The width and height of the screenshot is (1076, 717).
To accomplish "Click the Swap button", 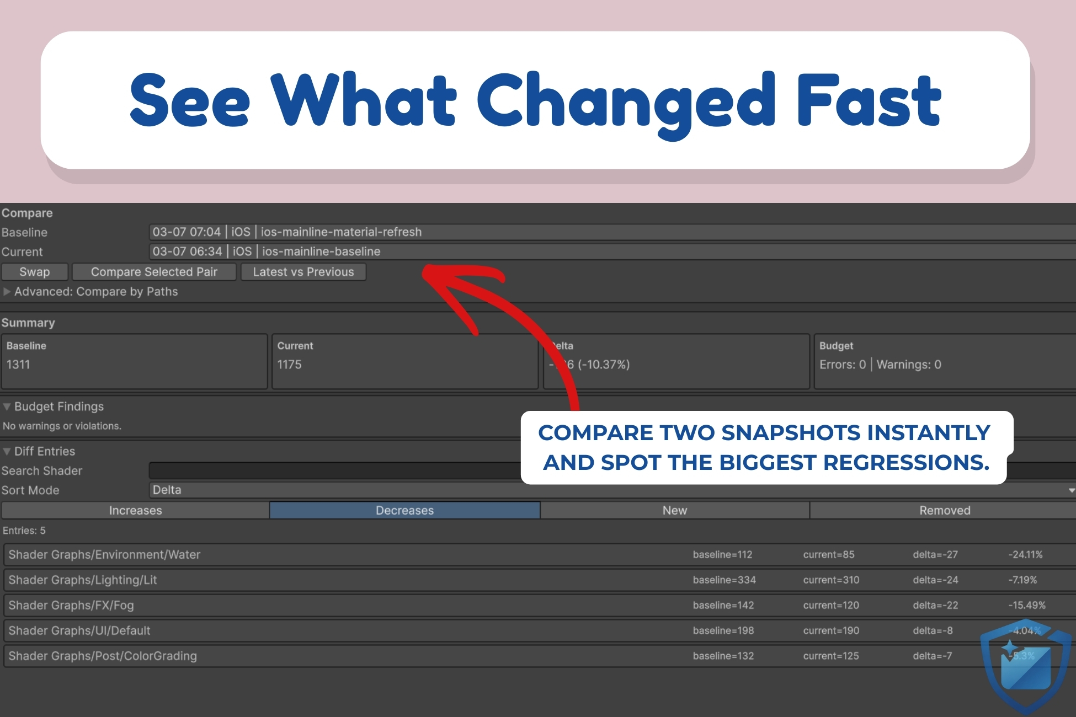I will 34,272.
